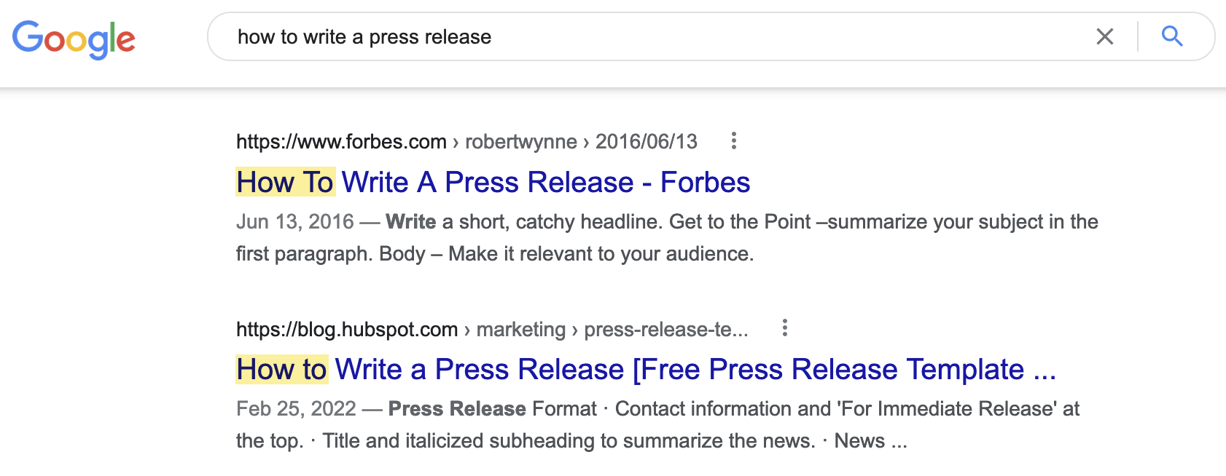The width and height of the screenshot is (1226, 476).
Task: Select the clear icon beside the search field
Action: 1105,36
